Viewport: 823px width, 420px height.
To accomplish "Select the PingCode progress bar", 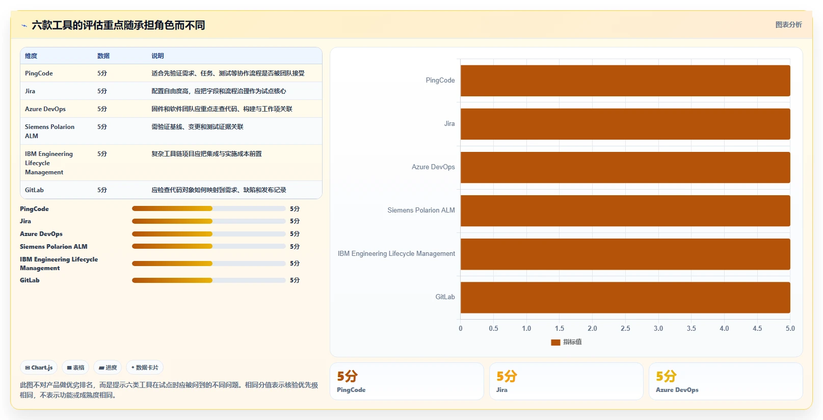I will point(209,208).
